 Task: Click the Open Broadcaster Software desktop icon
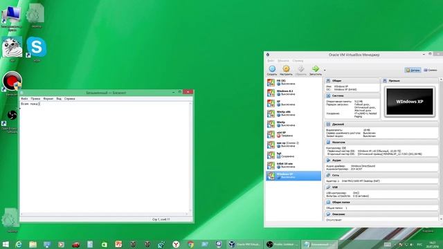pos(11,122)
